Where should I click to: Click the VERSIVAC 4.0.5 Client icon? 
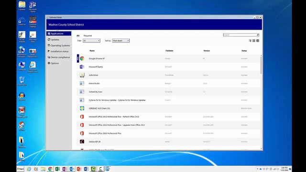82,108
